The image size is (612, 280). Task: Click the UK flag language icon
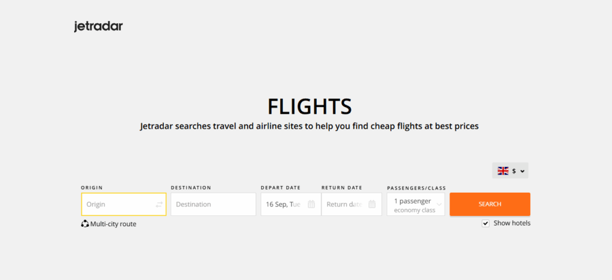503,171
